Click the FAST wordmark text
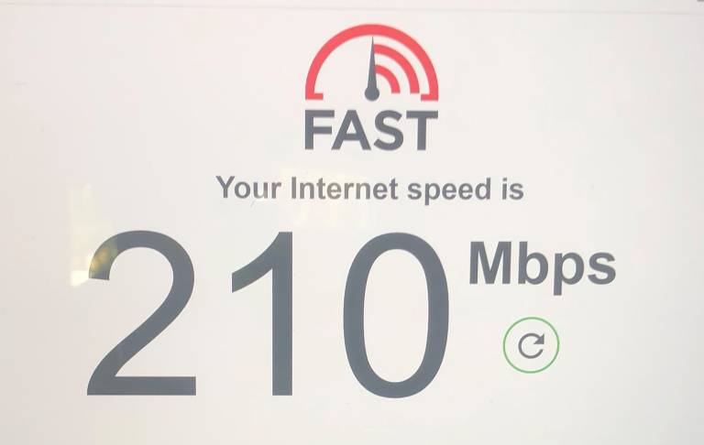This screenshot has height=445, width=704. click(371, 130)
